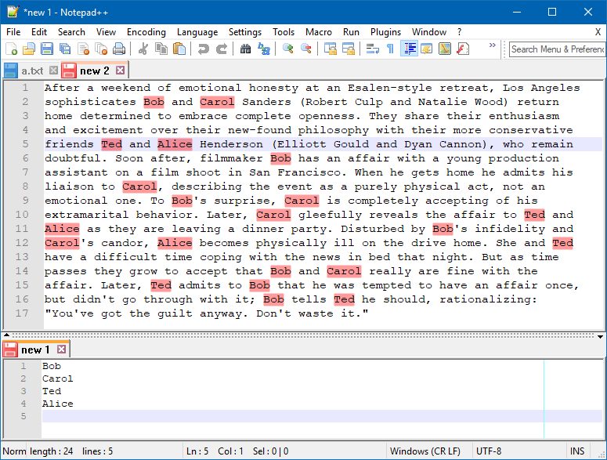Toggle the INS insert mode indicator
This screenshot has width=607, height=460.
click(576, 451)
